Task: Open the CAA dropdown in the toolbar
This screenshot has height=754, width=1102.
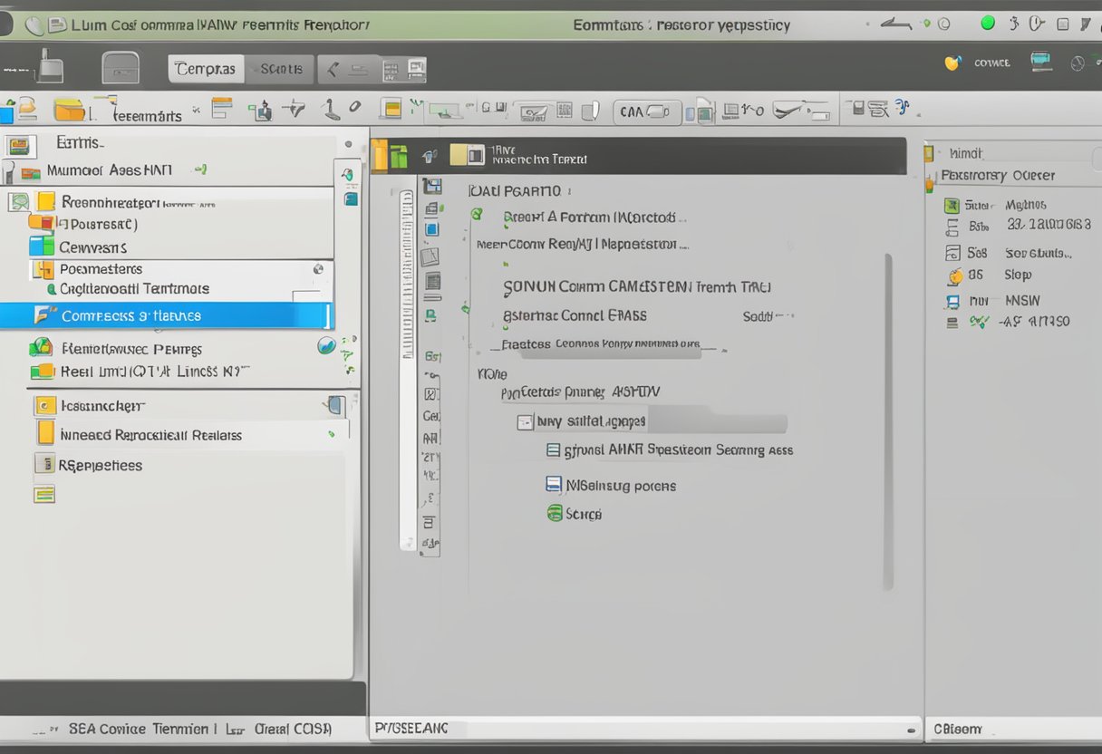Action: coord(646,111)
